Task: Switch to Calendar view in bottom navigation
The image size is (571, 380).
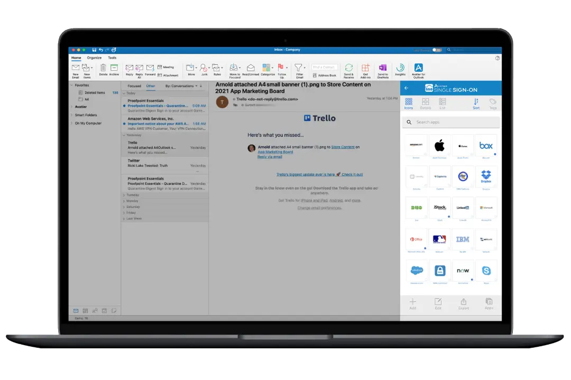Action: [x=85, y=310]
